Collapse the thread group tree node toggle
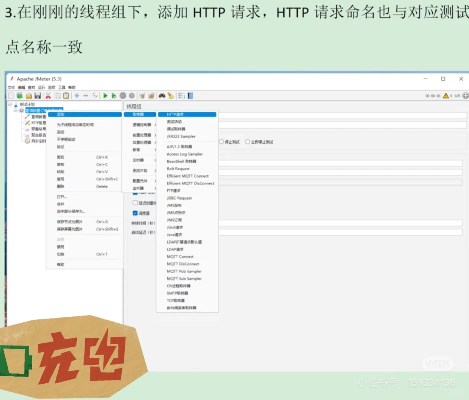Image resolution: width=469 pixels, height=400 pixels. (x=16, y=110)
